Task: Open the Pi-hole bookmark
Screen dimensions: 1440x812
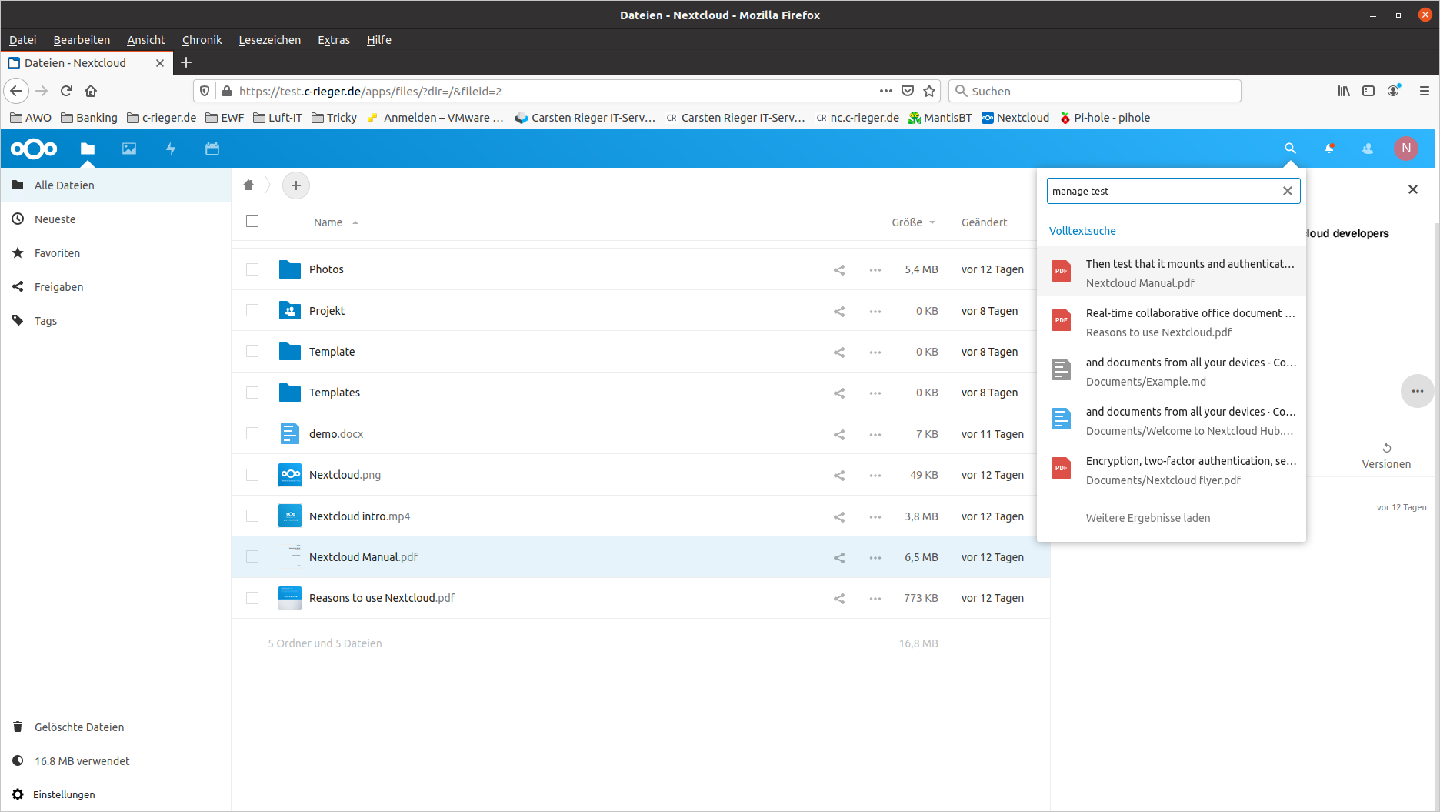Action: (x=1105, y=118)
